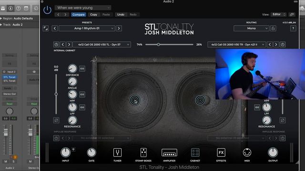Toggle right internal cabinet power button
The height and width of the screenshot is (171, 305).
[283, 45]
